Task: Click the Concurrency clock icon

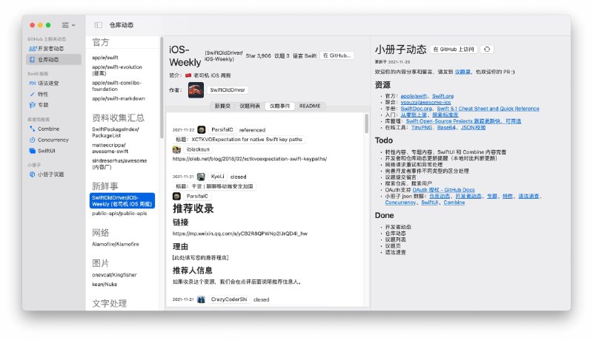Action: (32, 140)
